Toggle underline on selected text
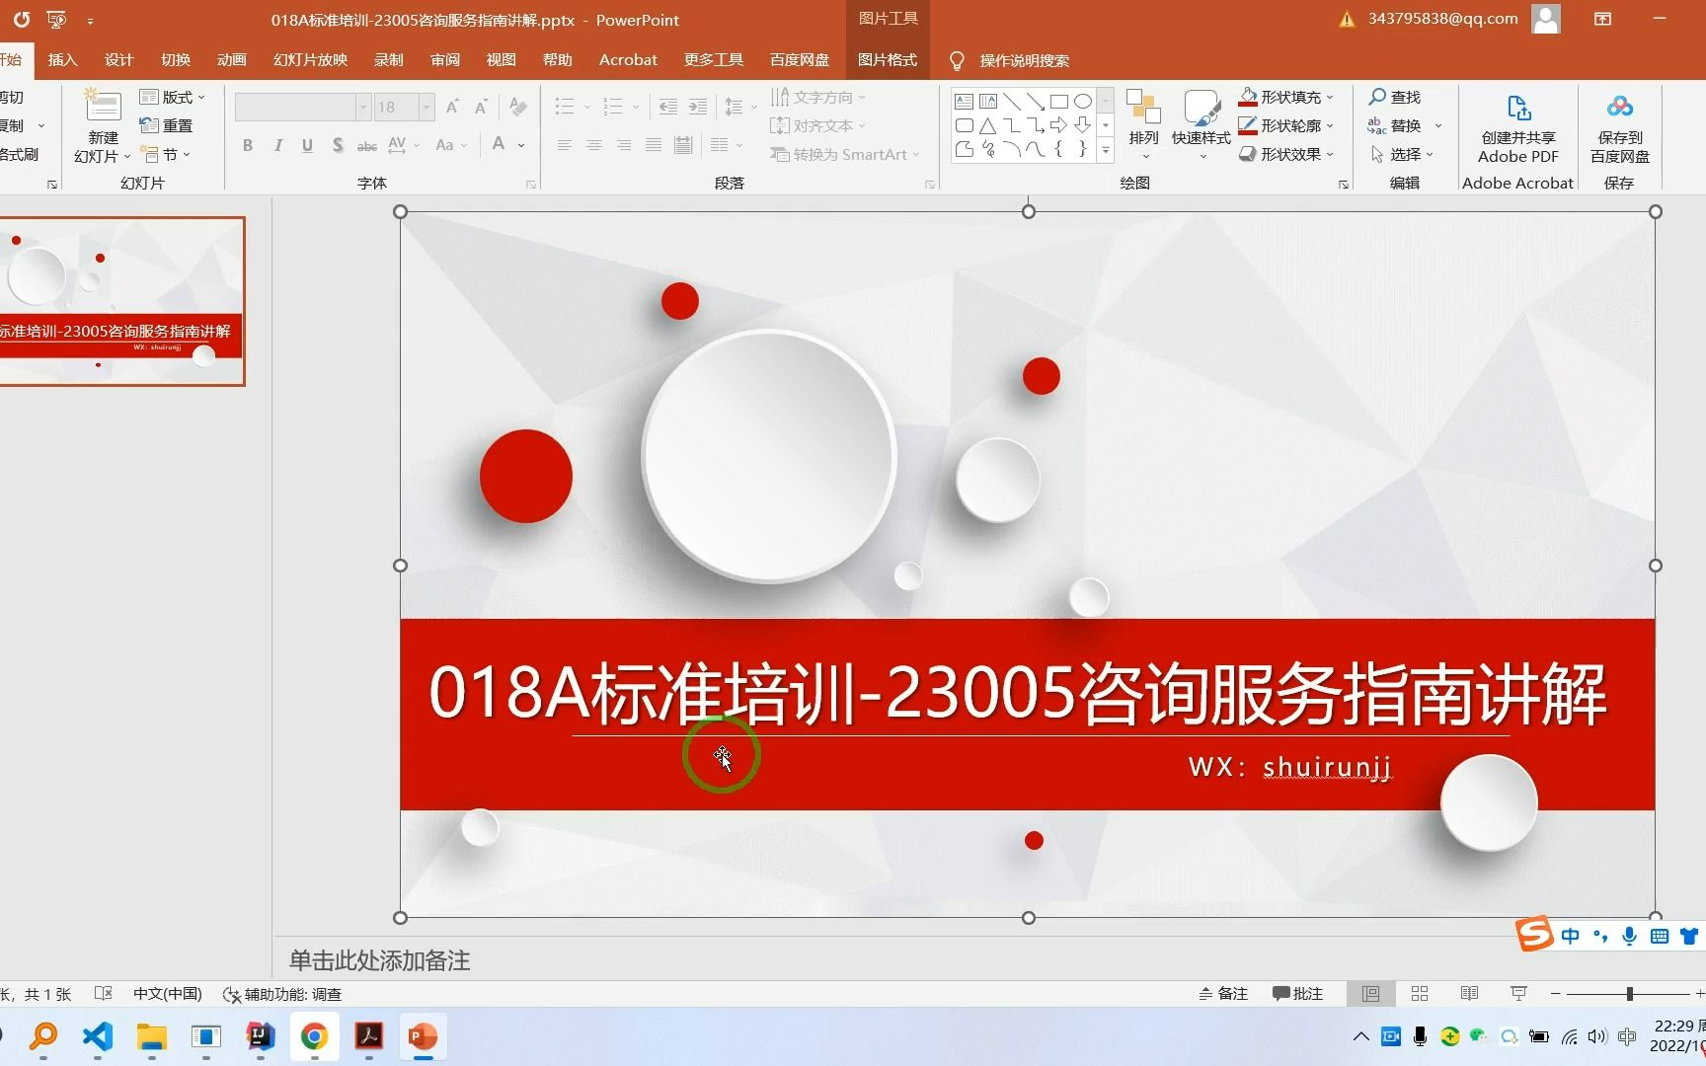This screenshot has width=1706, height=1066. point(307,145)
